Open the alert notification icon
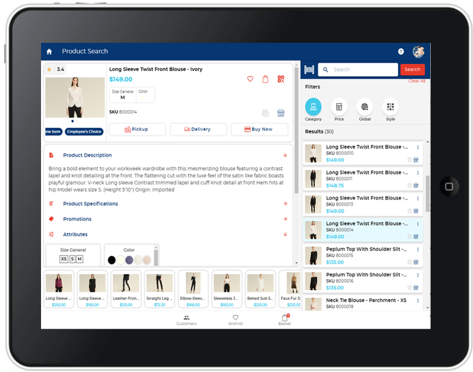Image resolution: width=473 pixels, height=372 pixels. click(x=400, y=52)
